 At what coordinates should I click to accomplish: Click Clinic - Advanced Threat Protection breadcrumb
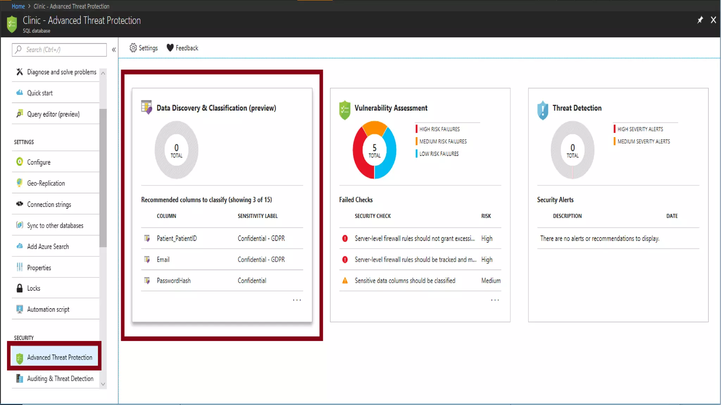[x=71, y=6]
